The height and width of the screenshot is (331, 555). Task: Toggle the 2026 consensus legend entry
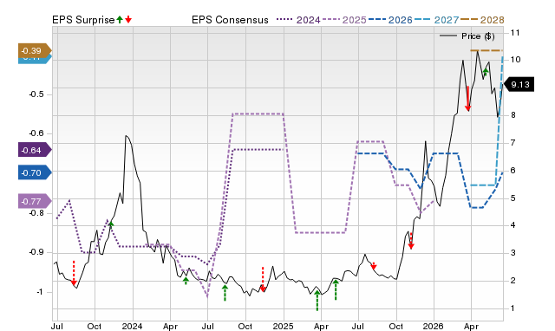390,20
